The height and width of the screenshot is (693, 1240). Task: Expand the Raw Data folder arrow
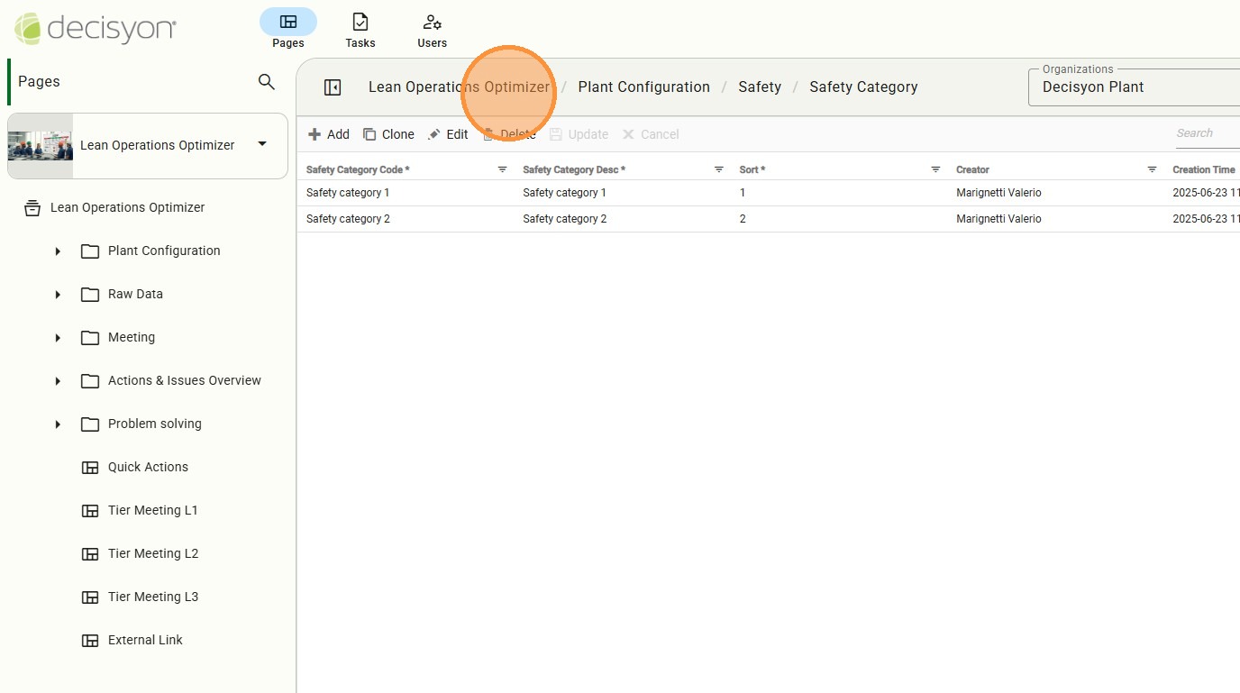(58, 295)
